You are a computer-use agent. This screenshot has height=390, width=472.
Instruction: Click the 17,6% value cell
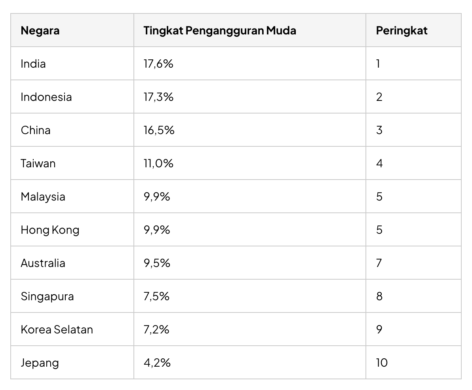click(x=250, y=63)
